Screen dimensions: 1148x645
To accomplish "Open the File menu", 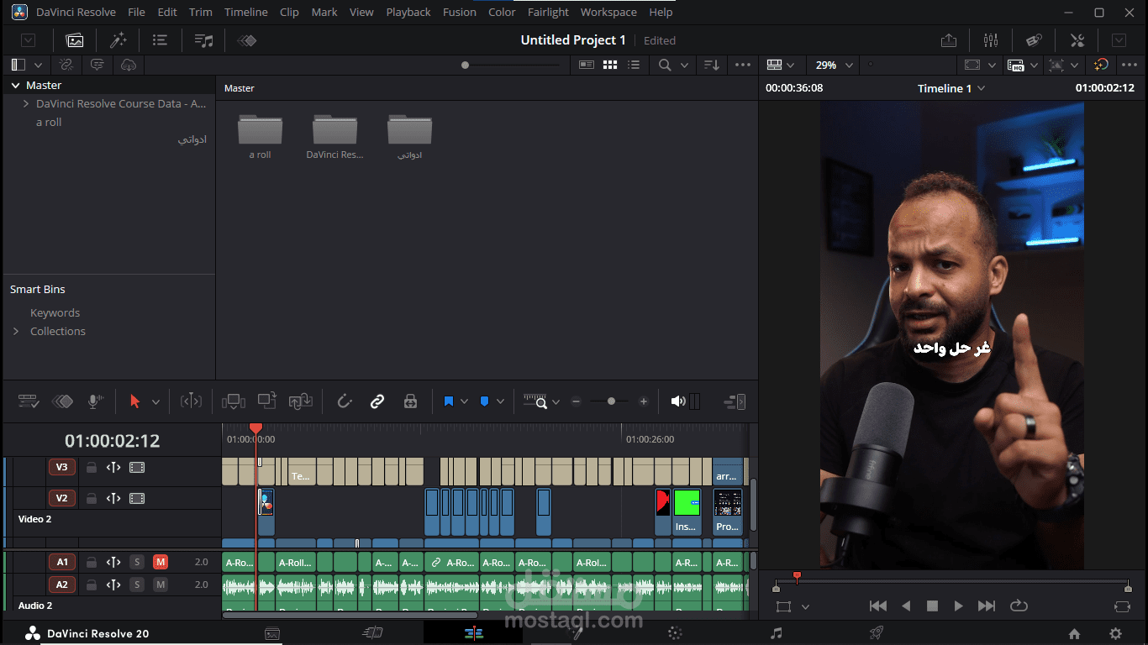I will click(x=136, y=12).
